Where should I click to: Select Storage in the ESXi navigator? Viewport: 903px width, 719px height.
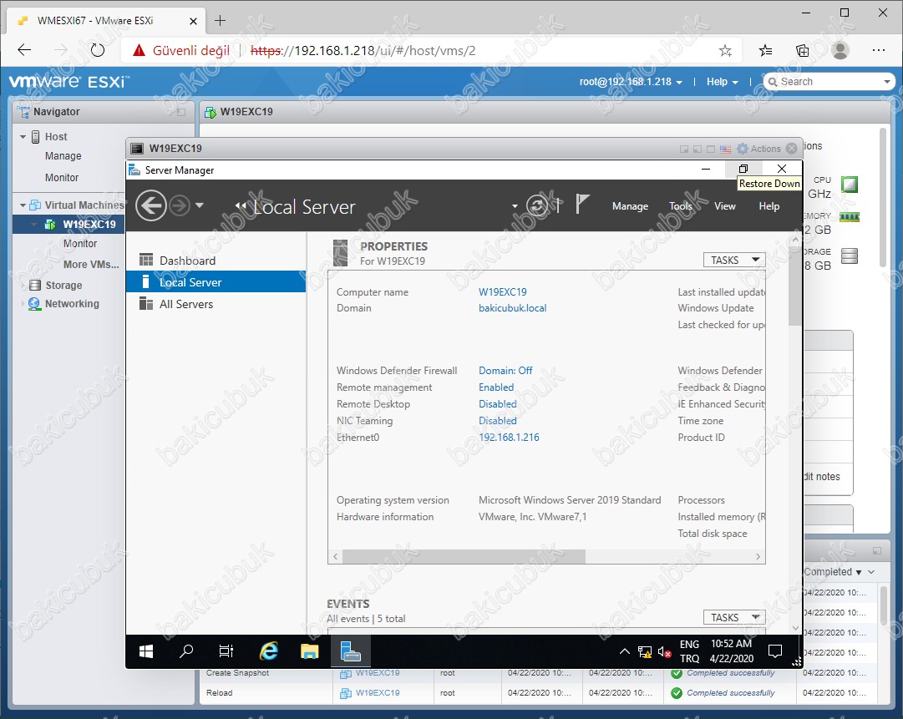(x=63, y=285)
